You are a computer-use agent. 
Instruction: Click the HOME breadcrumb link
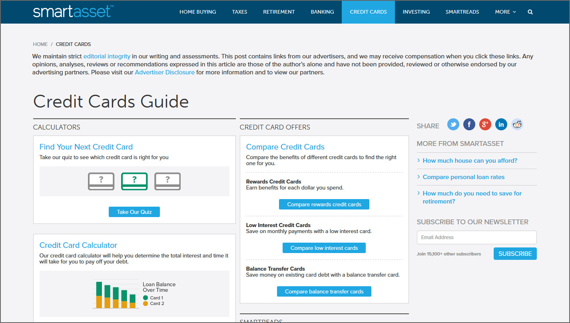(40, 44)
